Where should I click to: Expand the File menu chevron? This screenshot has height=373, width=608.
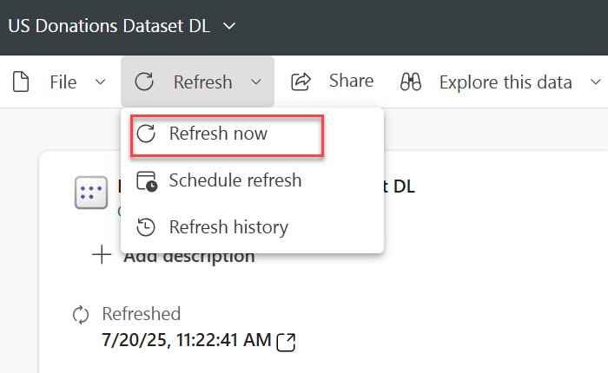pyautogui.click(x=100, y=82)
